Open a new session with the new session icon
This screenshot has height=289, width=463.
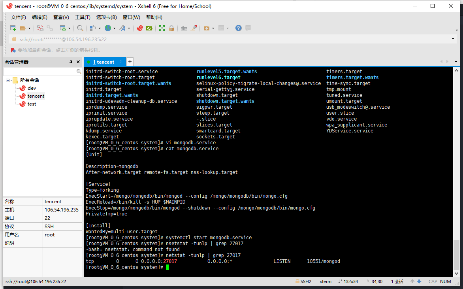click(12, 28)
